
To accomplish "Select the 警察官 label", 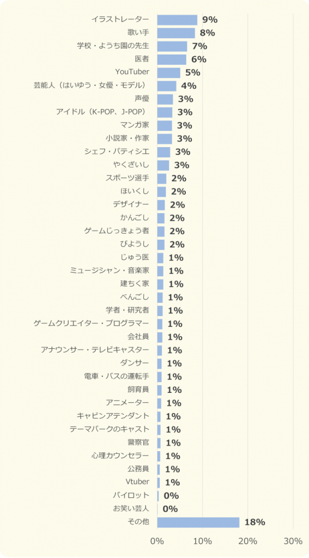I will click(138, 442).
